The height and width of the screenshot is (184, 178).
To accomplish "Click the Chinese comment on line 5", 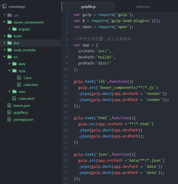I will [x=102, y=39].
